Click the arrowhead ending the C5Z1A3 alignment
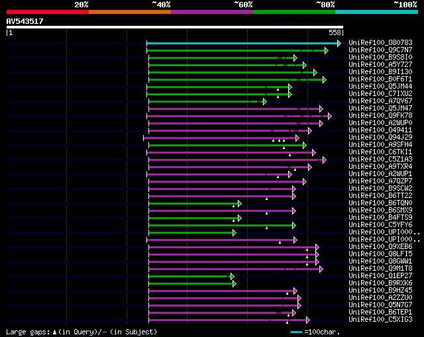Image resolution: width=424 pixels, height=337 pixels. [325, 160]
